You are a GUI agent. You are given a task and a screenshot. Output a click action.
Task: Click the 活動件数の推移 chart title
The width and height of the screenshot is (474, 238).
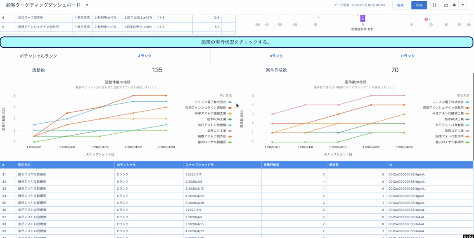coord(118,82)
